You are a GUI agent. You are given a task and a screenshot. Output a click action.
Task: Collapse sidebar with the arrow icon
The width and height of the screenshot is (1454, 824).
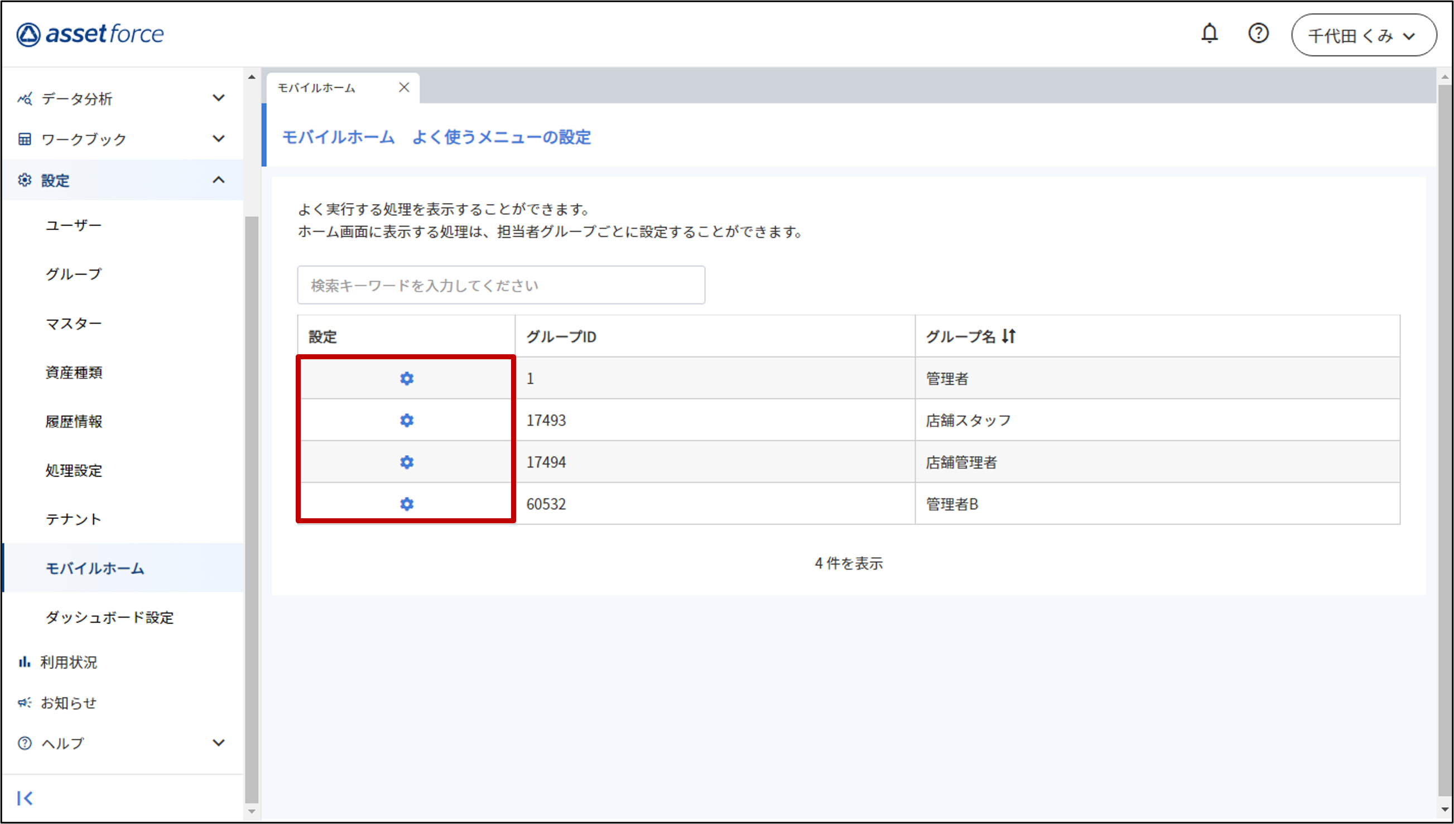(x=25, y=798)
